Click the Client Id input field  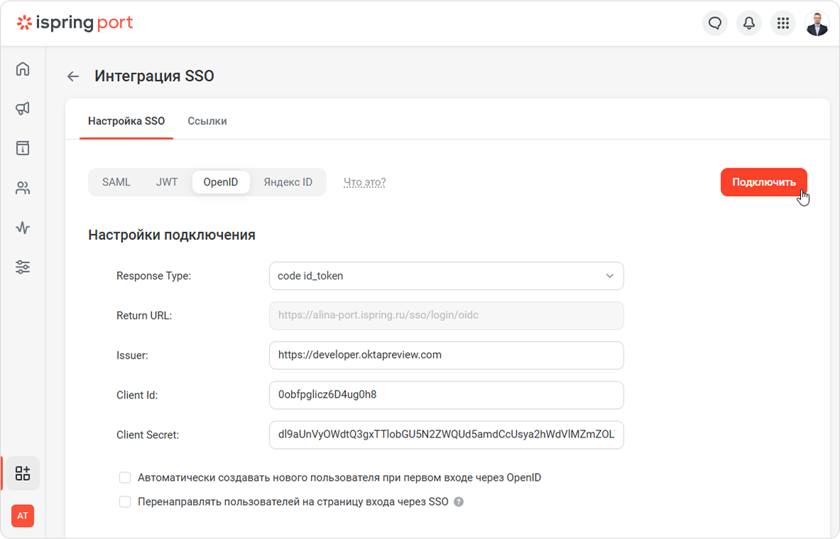pos(446,395)
